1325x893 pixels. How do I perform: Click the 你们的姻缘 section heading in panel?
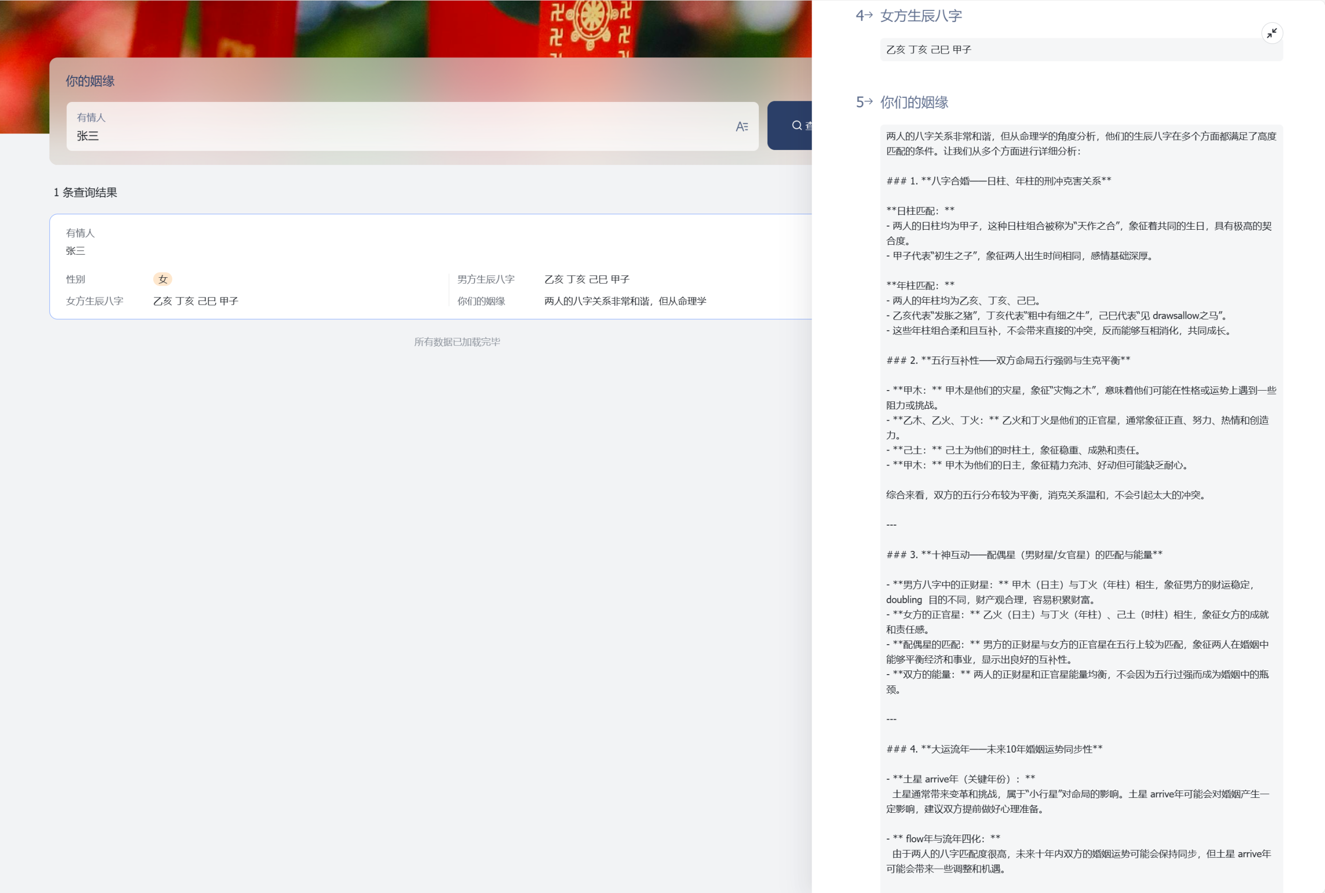pyautogui.click(x=914, y=102)
